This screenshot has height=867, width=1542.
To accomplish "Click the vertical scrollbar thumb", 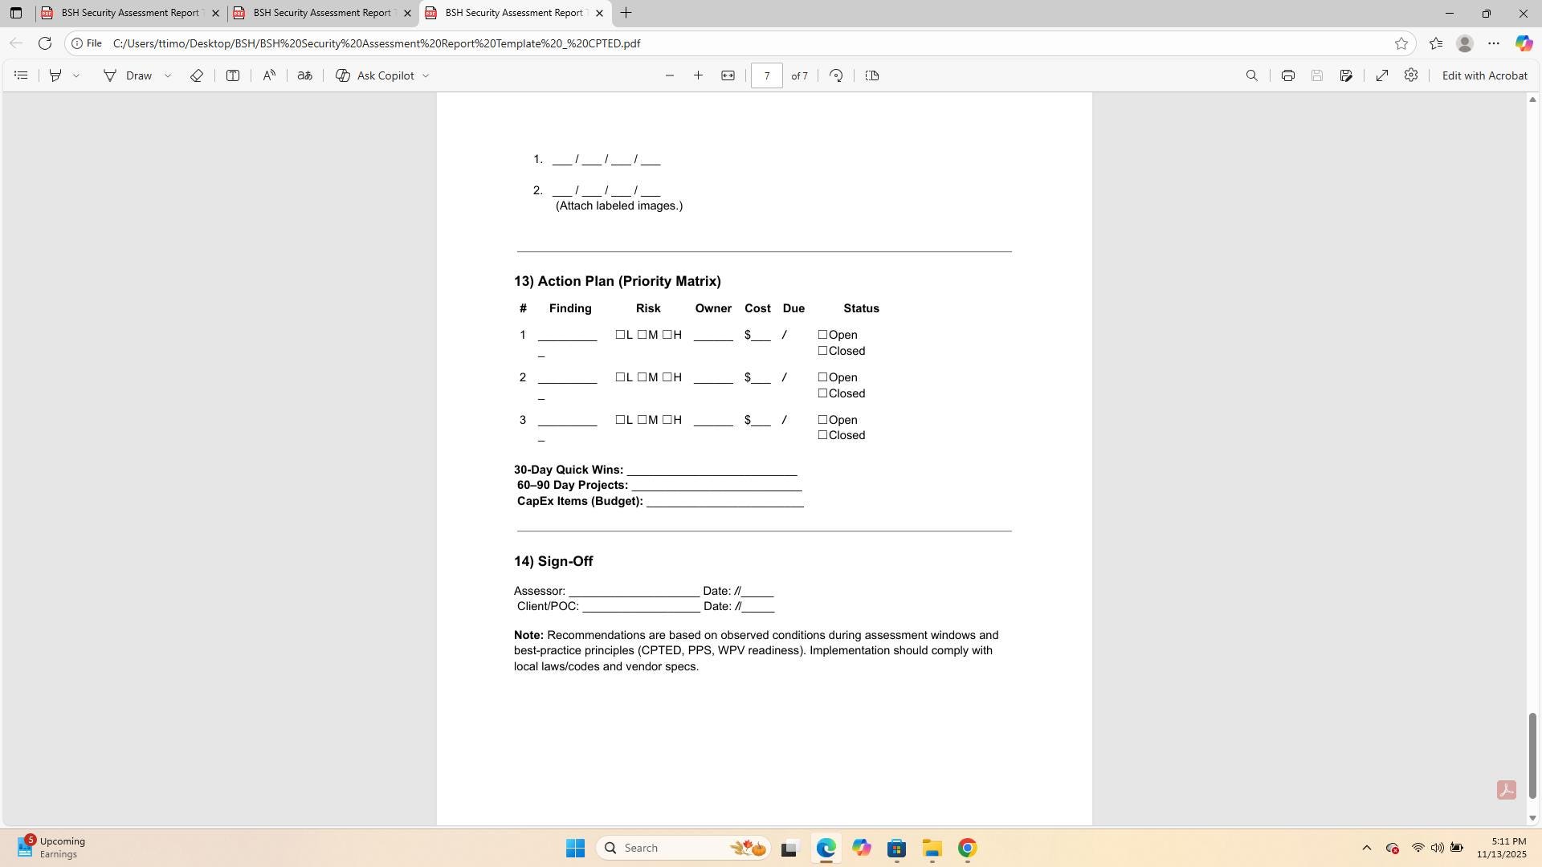I will coord(1532,755).
